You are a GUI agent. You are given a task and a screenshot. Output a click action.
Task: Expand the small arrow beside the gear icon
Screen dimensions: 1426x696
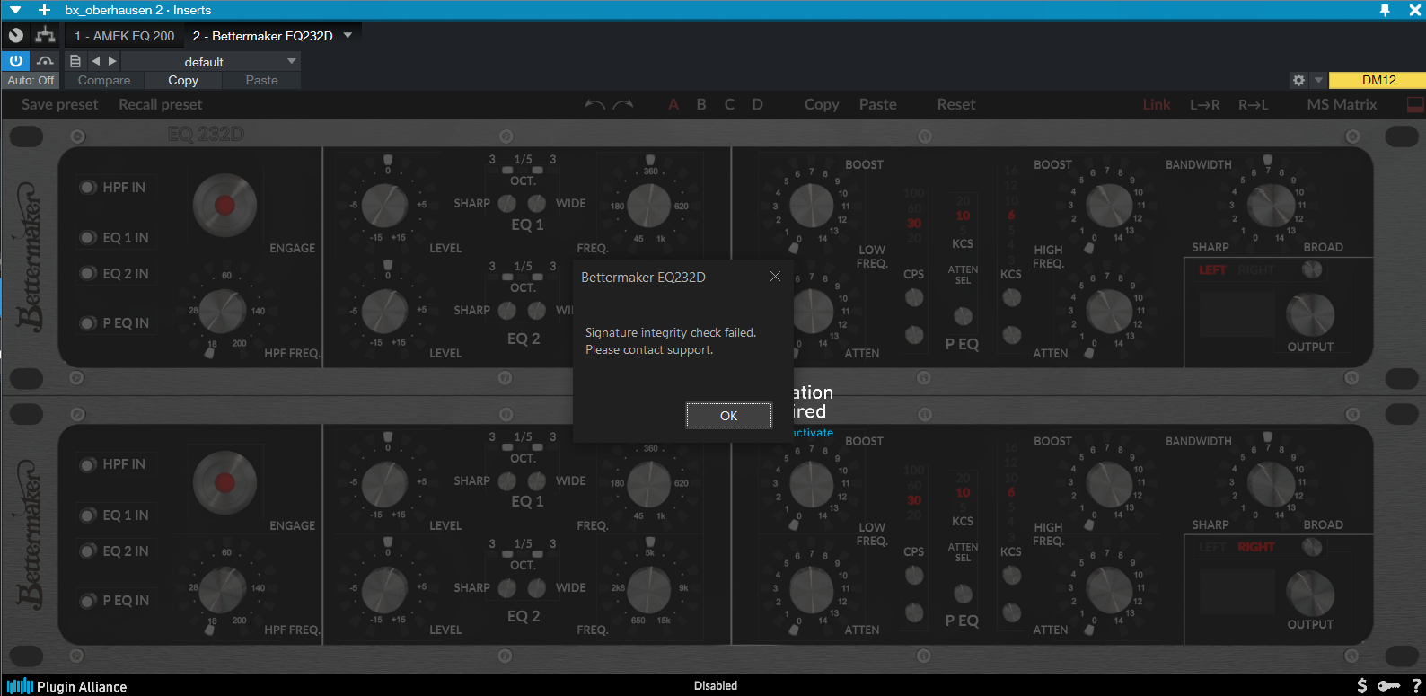click(x=1318, y=80)
